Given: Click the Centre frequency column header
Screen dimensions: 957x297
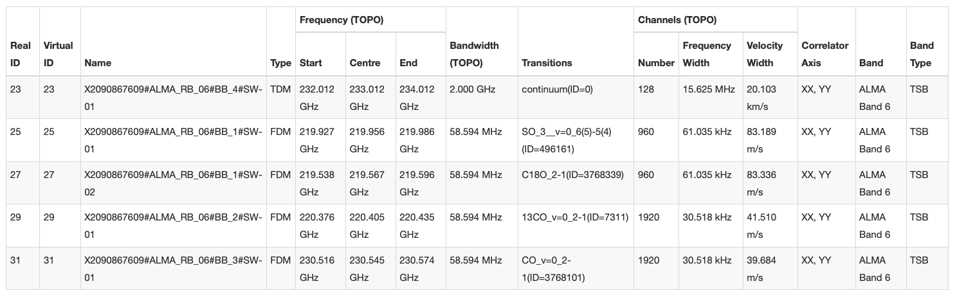Looking at the screenshot, I should coord(365,63).
